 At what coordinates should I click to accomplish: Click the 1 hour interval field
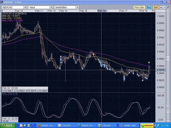(39, 7)
